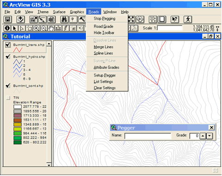Select the Pan hand tool
222x176 pixels.
[51, 29]
